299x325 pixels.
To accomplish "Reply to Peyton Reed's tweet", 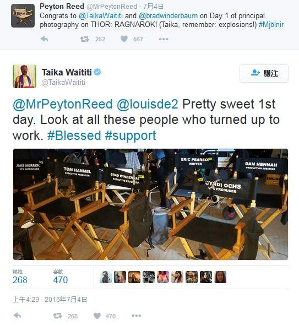I will pyautogui.click(x=45, y=39).
